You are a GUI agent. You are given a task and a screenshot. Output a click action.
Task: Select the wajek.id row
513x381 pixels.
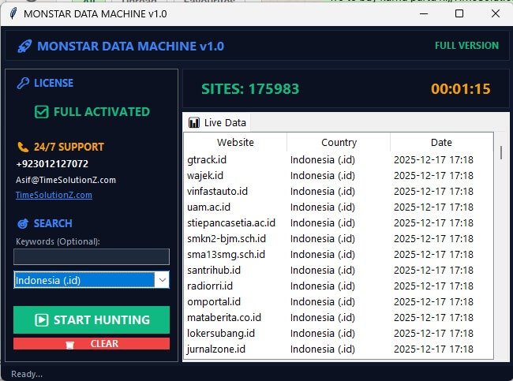click(x=339, y=176)
